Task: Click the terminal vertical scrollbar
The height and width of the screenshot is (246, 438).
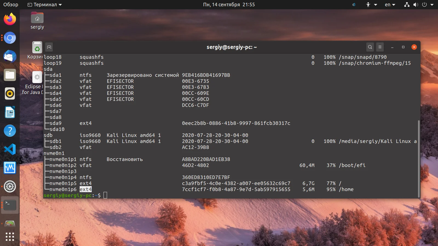Action: [419, 159]
